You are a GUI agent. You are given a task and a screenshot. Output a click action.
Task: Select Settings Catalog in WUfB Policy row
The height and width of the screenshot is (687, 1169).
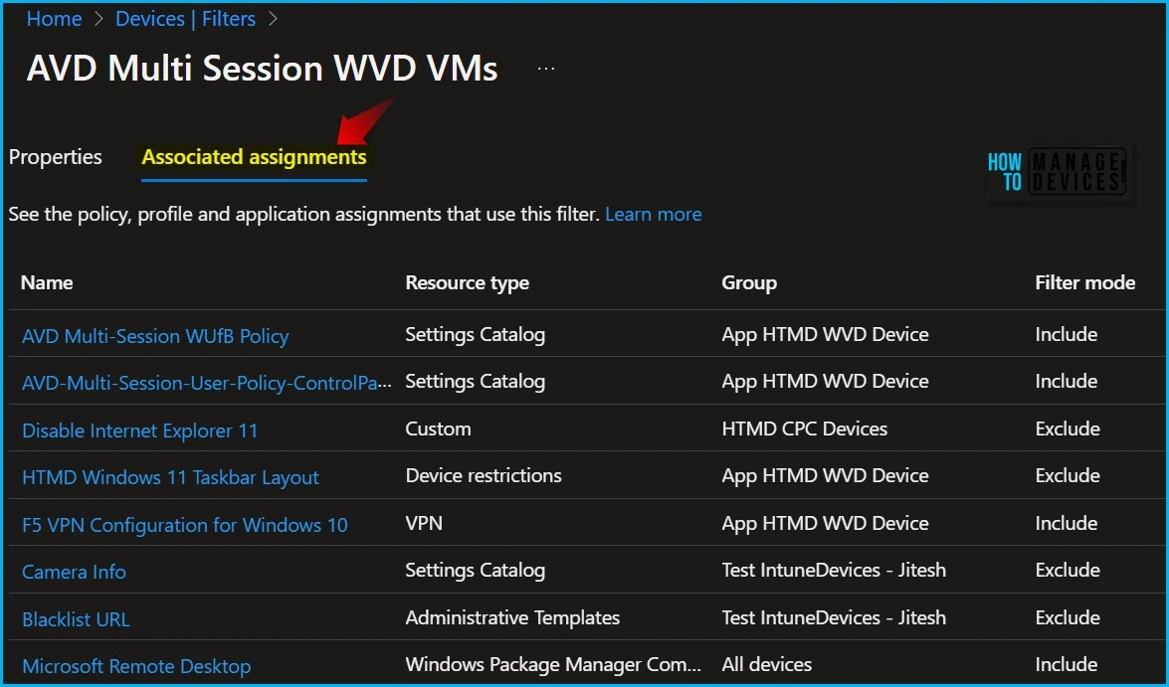(475, 335)
